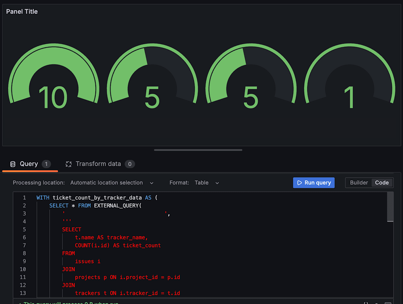This screenshot has height=304, width=403.
Task: Switch editor to Builder mode
Action: [359, 183]
